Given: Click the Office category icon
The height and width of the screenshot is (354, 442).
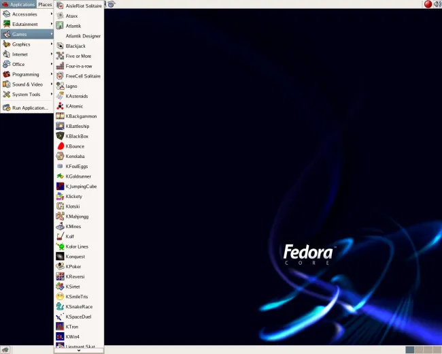Looking at the screenshot, I should point(7,64).
